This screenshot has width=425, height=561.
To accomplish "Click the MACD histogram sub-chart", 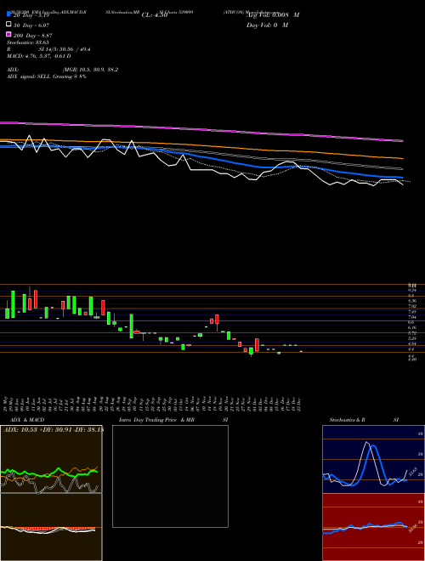I will point(51,527).
